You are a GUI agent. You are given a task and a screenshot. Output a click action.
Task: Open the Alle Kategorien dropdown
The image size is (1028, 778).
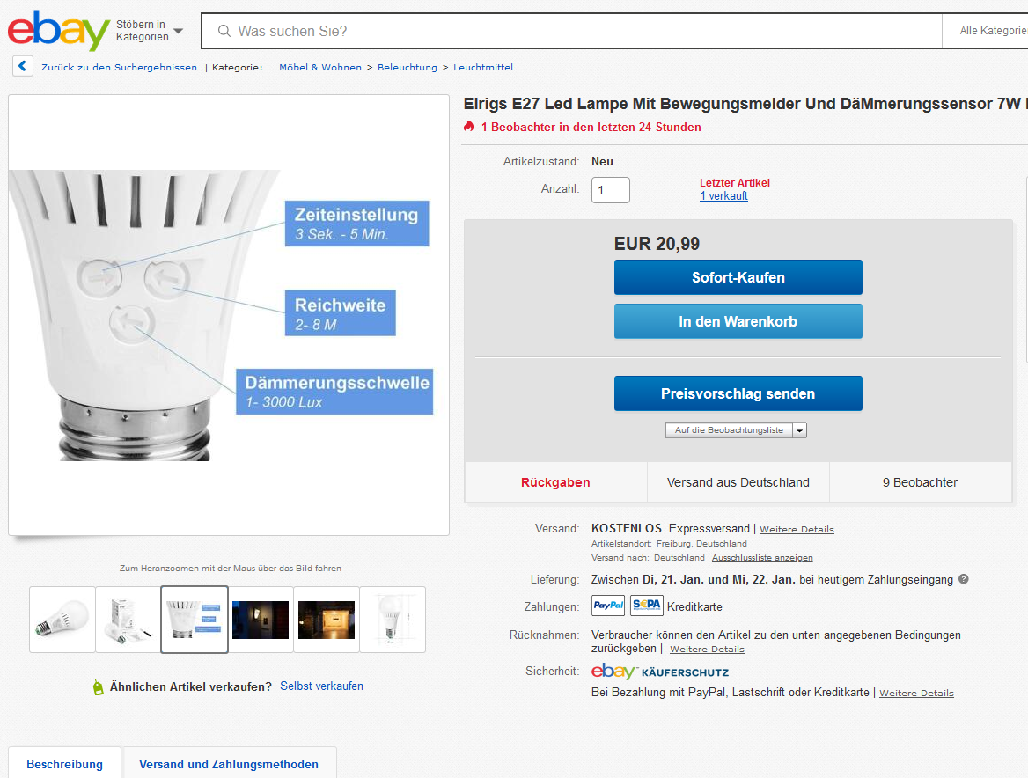pyautogui.click(x=992, y=31)
